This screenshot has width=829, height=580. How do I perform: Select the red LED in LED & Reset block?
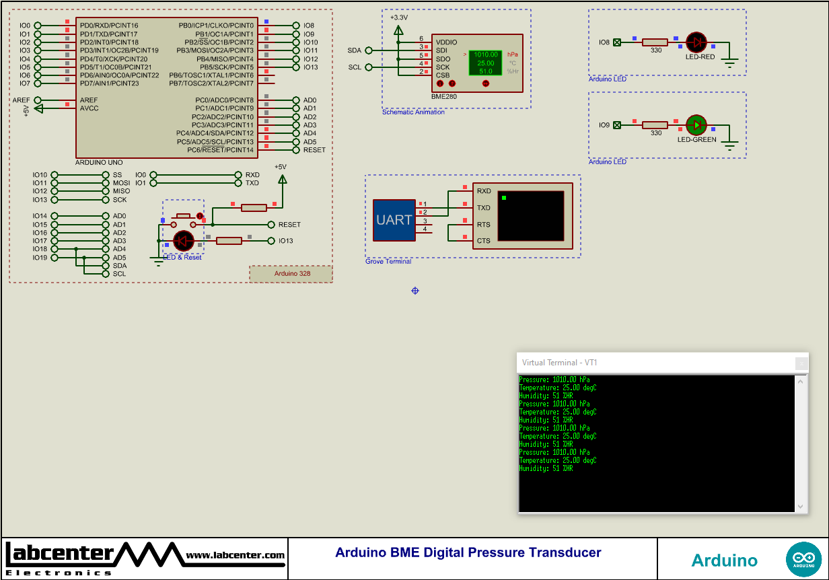click(x=184, y=241)
